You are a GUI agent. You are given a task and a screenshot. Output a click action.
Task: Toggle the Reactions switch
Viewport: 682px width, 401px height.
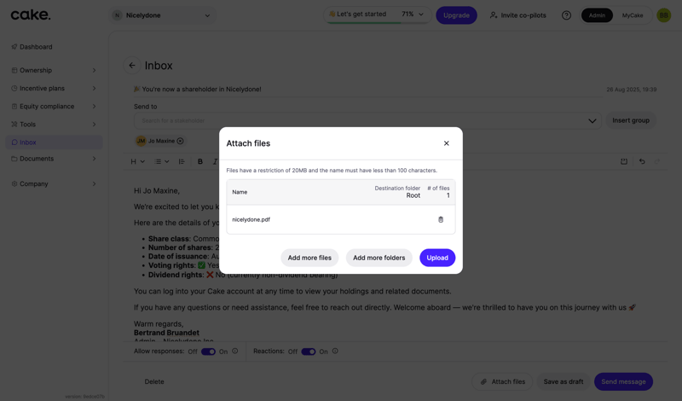point(308,352)
